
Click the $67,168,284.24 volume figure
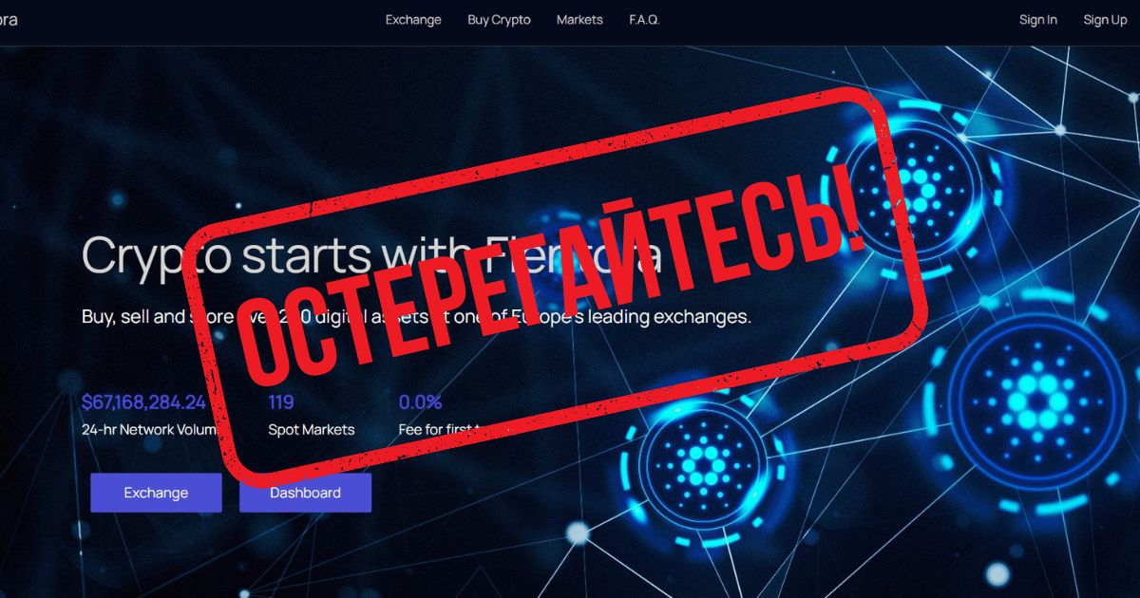click(143, 402)
